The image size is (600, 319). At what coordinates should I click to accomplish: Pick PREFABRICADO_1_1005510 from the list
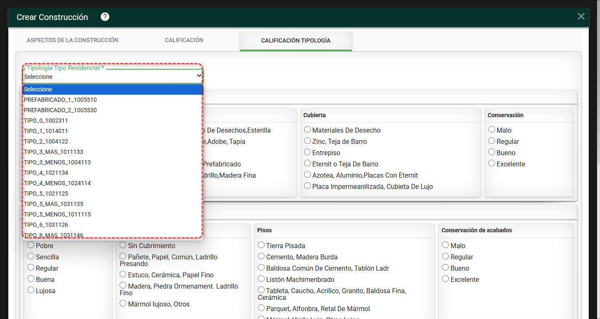(112, 100)
